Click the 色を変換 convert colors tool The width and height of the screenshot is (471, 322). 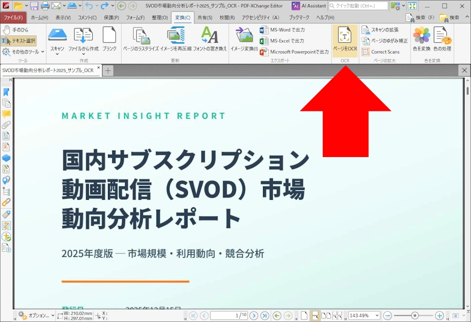pos(421,39)
